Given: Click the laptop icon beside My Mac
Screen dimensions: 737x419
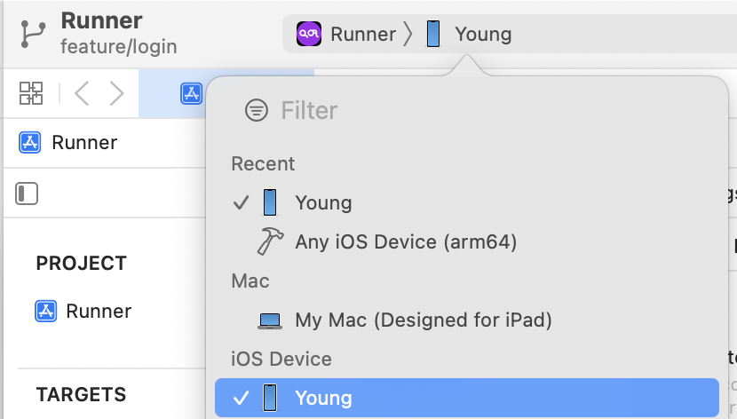Looking at the screenshot, I should 270,320.
